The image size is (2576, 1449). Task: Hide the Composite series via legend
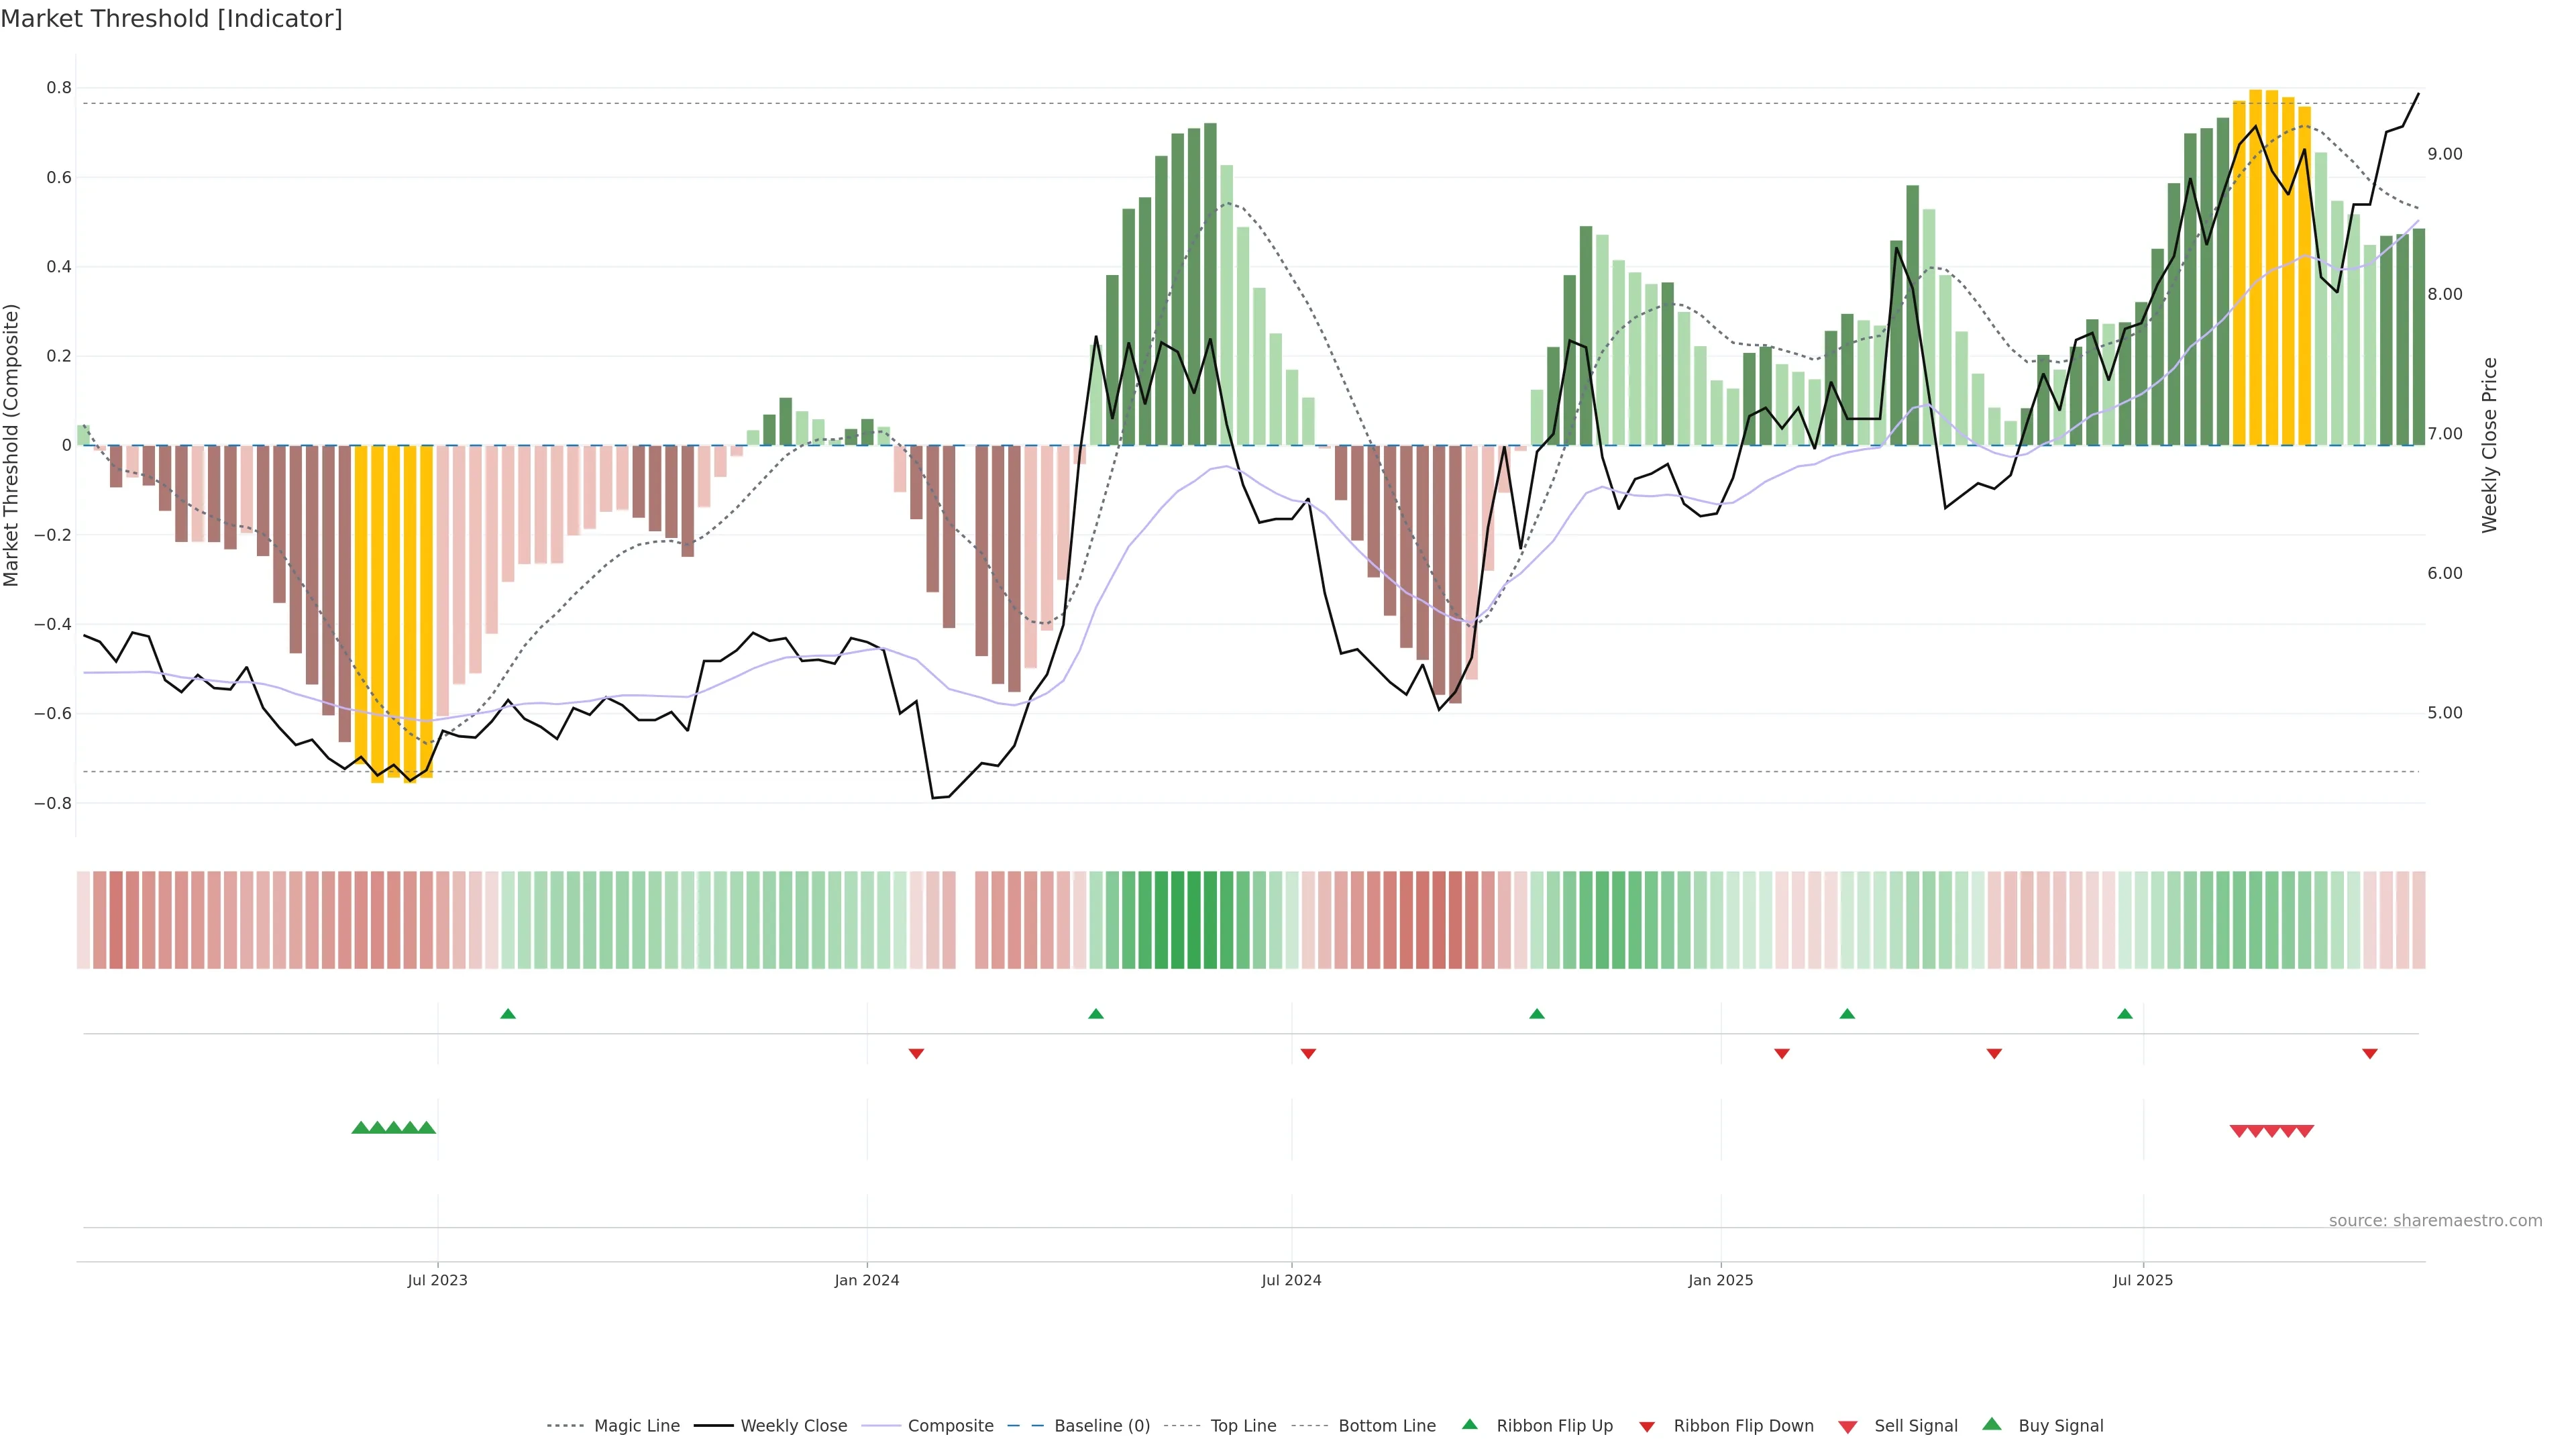[950, 1426]
